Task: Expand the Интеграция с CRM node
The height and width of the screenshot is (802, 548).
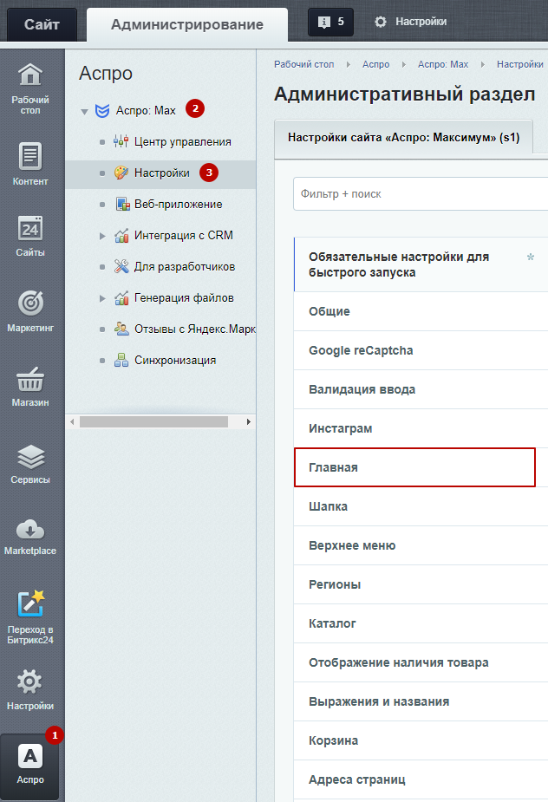Action: 102,236
